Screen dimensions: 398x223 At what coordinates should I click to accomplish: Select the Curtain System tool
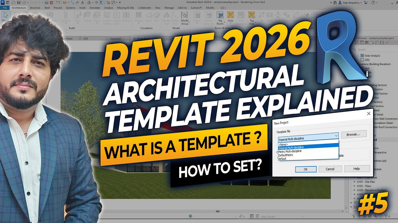click(x=107, y=18)
